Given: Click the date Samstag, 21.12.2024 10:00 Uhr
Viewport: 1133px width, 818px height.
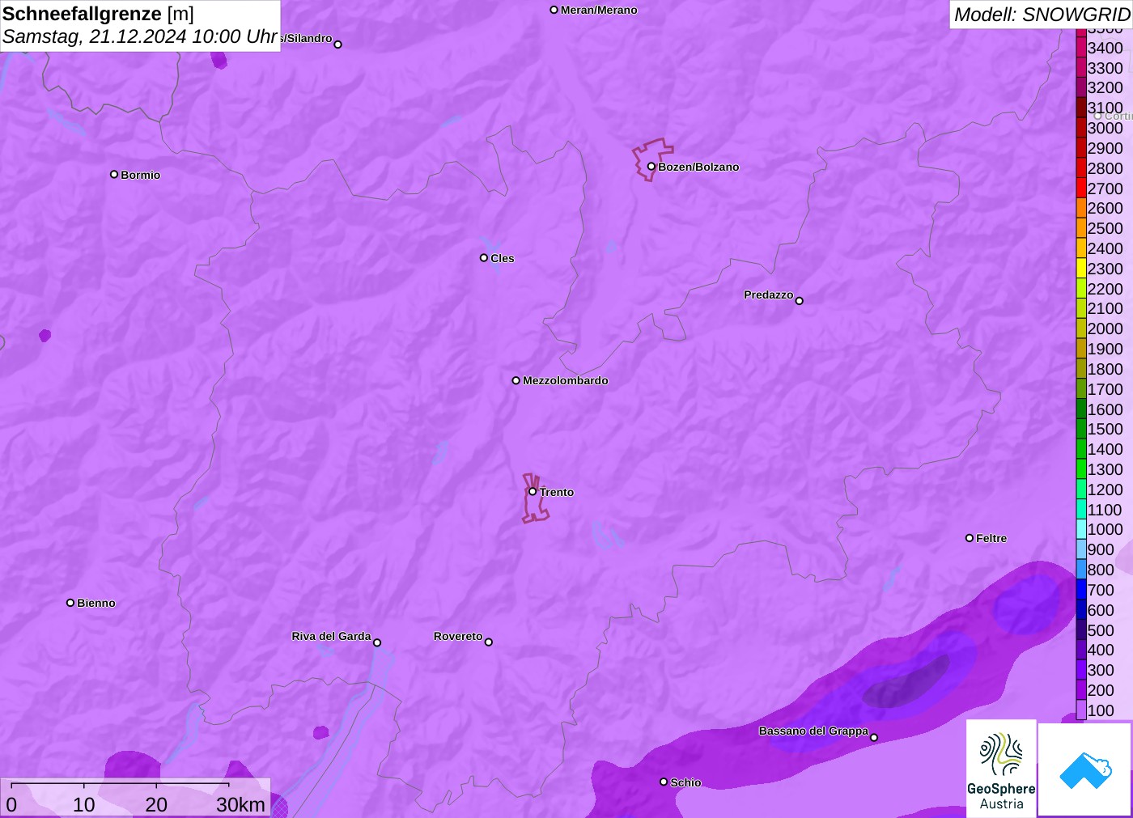Looking at the screenshot, I should (x=140, y=36).
